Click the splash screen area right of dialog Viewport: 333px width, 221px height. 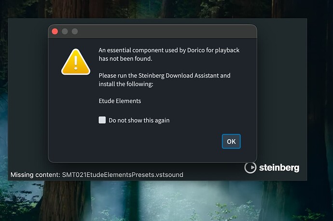(x=282, y=96)
